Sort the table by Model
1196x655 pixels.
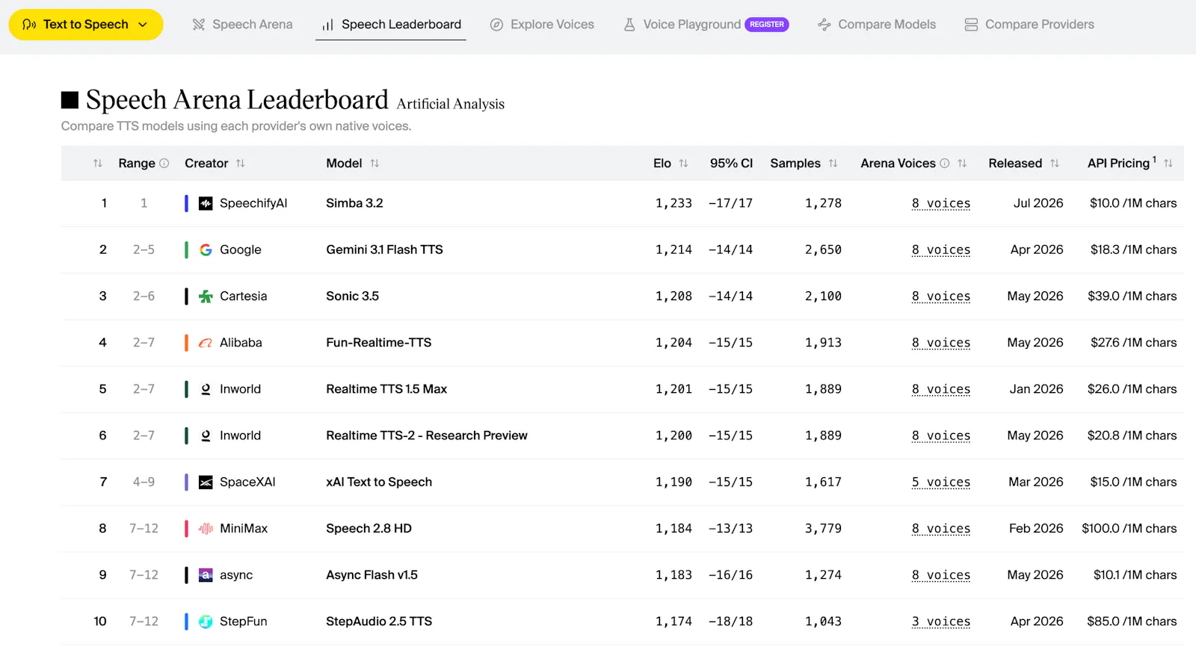point(374,163)
